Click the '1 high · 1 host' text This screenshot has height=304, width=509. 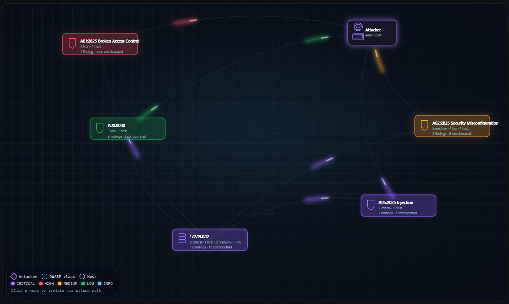[x=91, y=46]
